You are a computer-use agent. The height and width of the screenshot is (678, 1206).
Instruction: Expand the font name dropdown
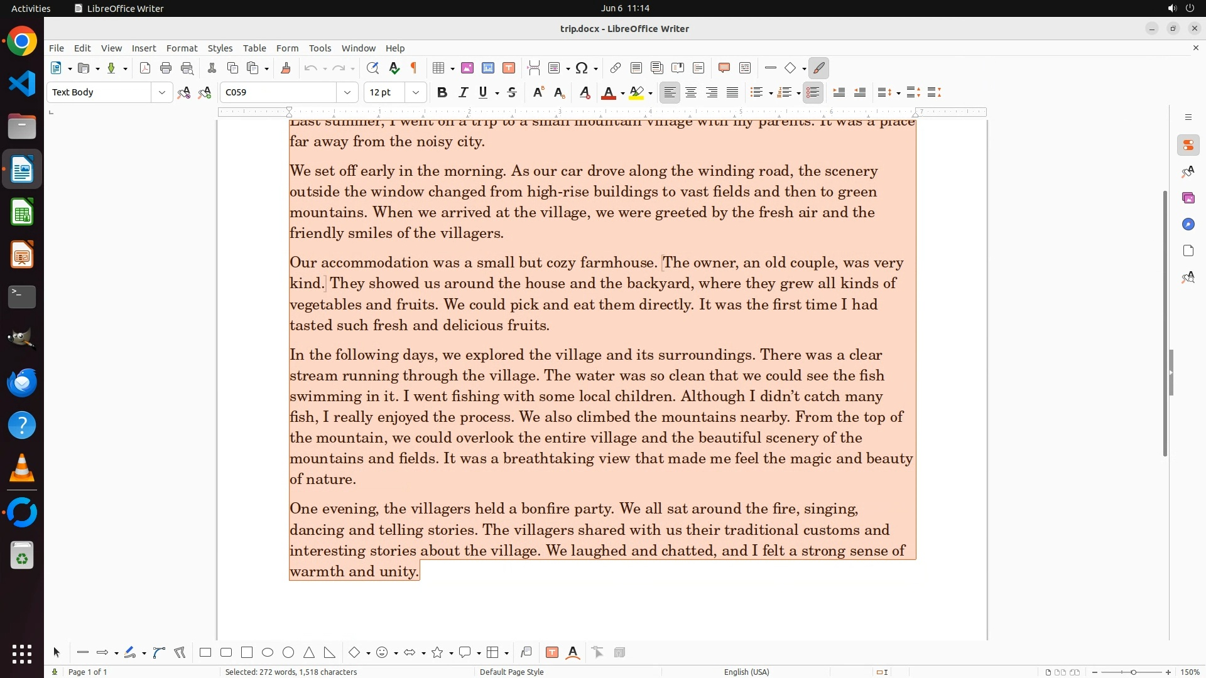pyautogui.click(x=347, y=93)
